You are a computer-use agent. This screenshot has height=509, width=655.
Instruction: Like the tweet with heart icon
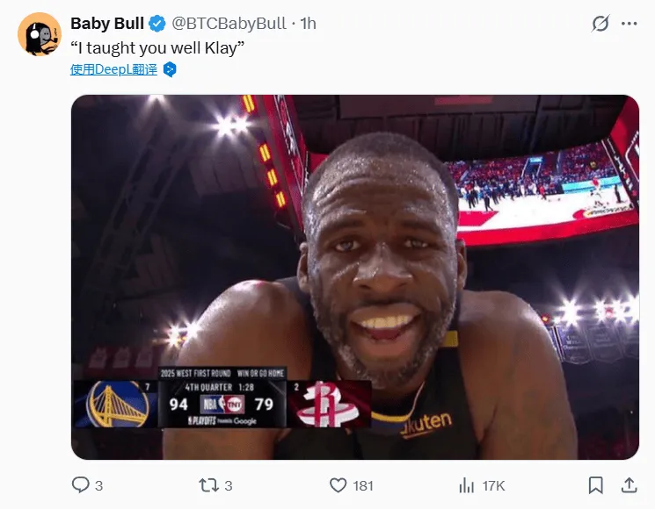pos(338,485)
